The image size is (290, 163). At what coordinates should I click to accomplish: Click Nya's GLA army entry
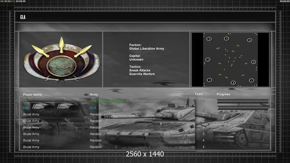tap(93, 108)
